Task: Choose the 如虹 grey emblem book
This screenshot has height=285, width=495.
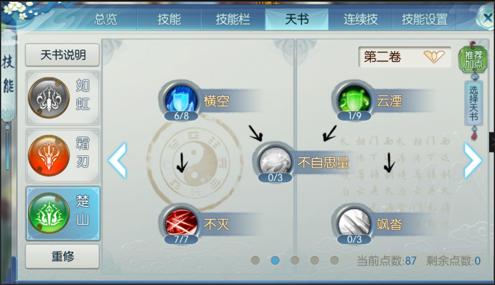Action: 63,98
